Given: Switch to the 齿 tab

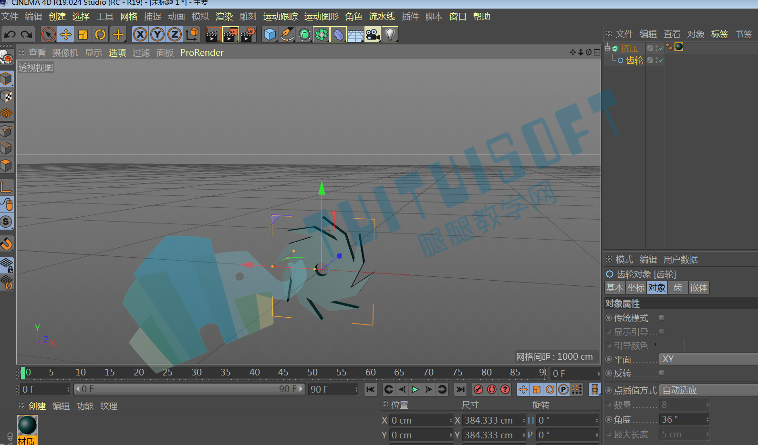Looking at the screenshot, I should 678,288.
